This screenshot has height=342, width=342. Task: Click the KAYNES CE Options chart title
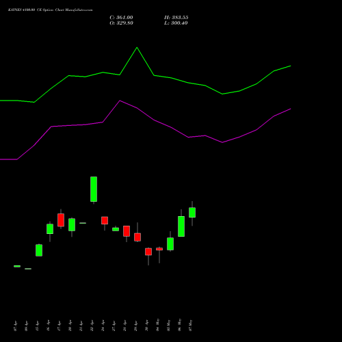(51, 10)
